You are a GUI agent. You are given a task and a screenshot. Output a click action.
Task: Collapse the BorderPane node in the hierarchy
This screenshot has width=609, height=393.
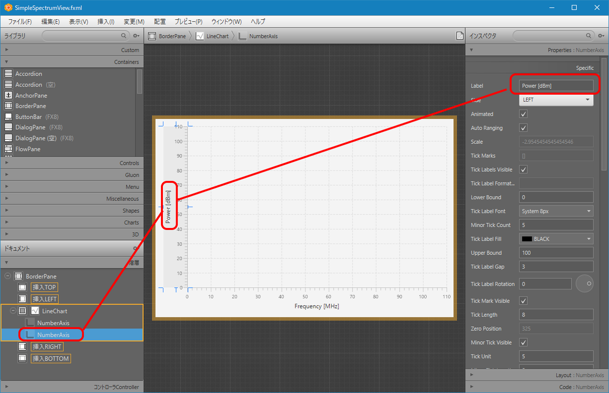8,276
